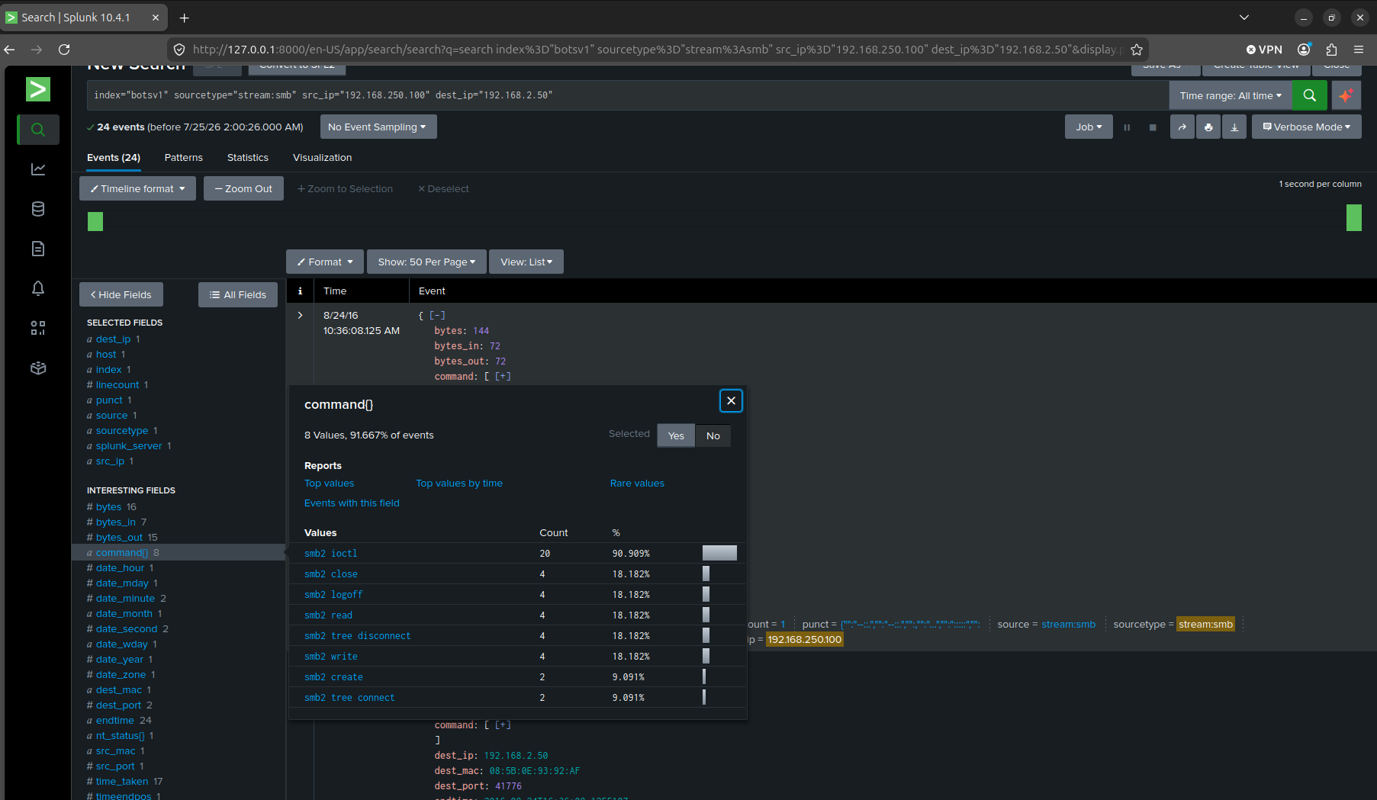Expand the first event row chevron
The height and width of the screenshot is (800, 1377).
click(x=300, y=315)
